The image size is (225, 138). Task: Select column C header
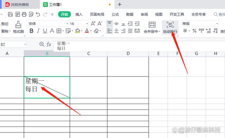89,54
